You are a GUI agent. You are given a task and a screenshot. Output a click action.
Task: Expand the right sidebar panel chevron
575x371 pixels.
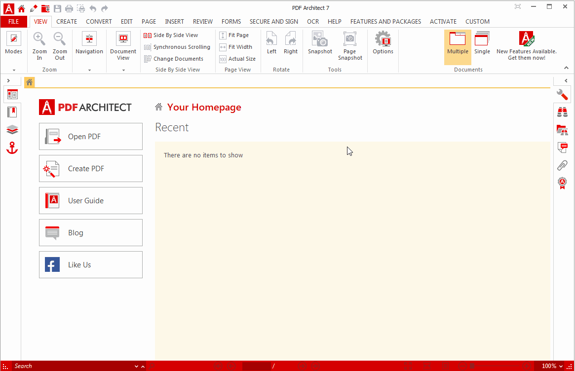(x=566, y=80)
